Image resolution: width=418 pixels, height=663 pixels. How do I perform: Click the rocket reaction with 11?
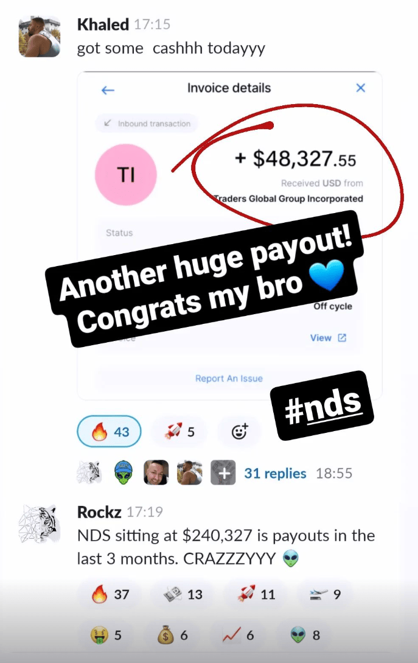[x=256, y=594]
